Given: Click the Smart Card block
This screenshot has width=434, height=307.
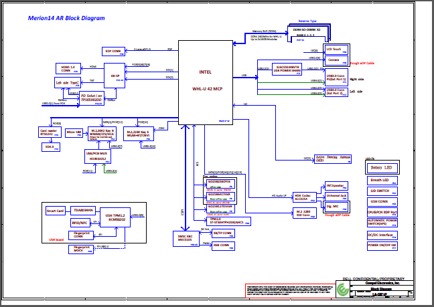Looking at the screenshot, I should click(55, 211).
